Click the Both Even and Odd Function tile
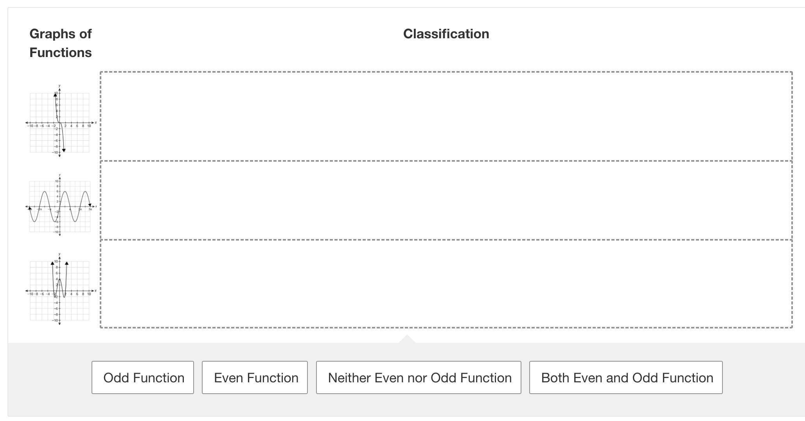The height and width of the screenshot is (421, 805). [x=626, y=377]
